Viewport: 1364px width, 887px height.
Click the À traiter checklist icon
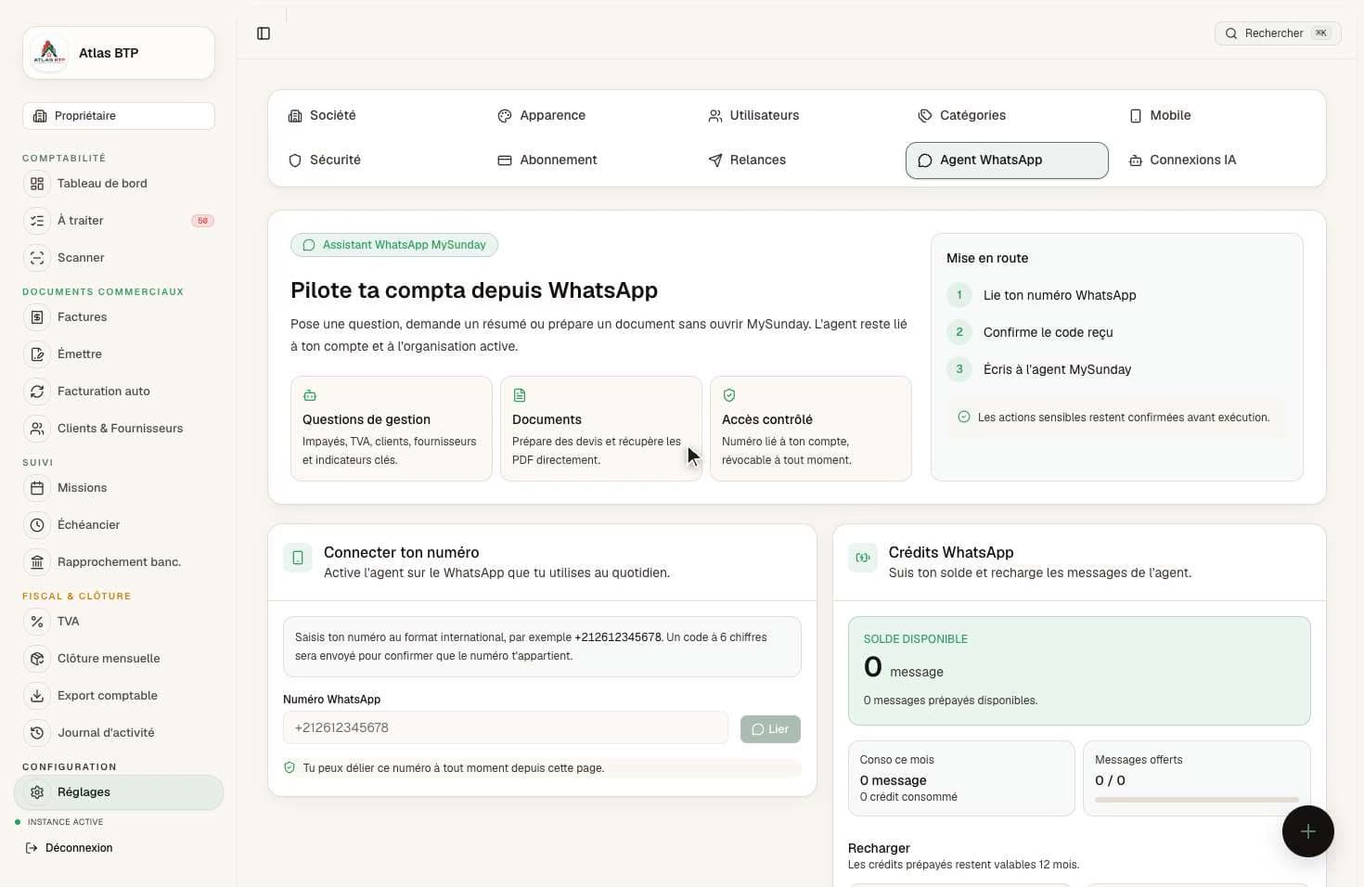click(37, 221)
